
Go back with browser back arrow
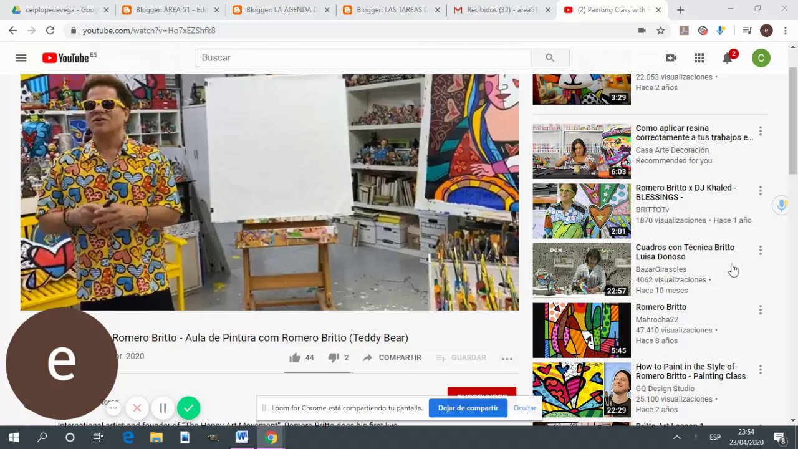(x=12, y=30)
